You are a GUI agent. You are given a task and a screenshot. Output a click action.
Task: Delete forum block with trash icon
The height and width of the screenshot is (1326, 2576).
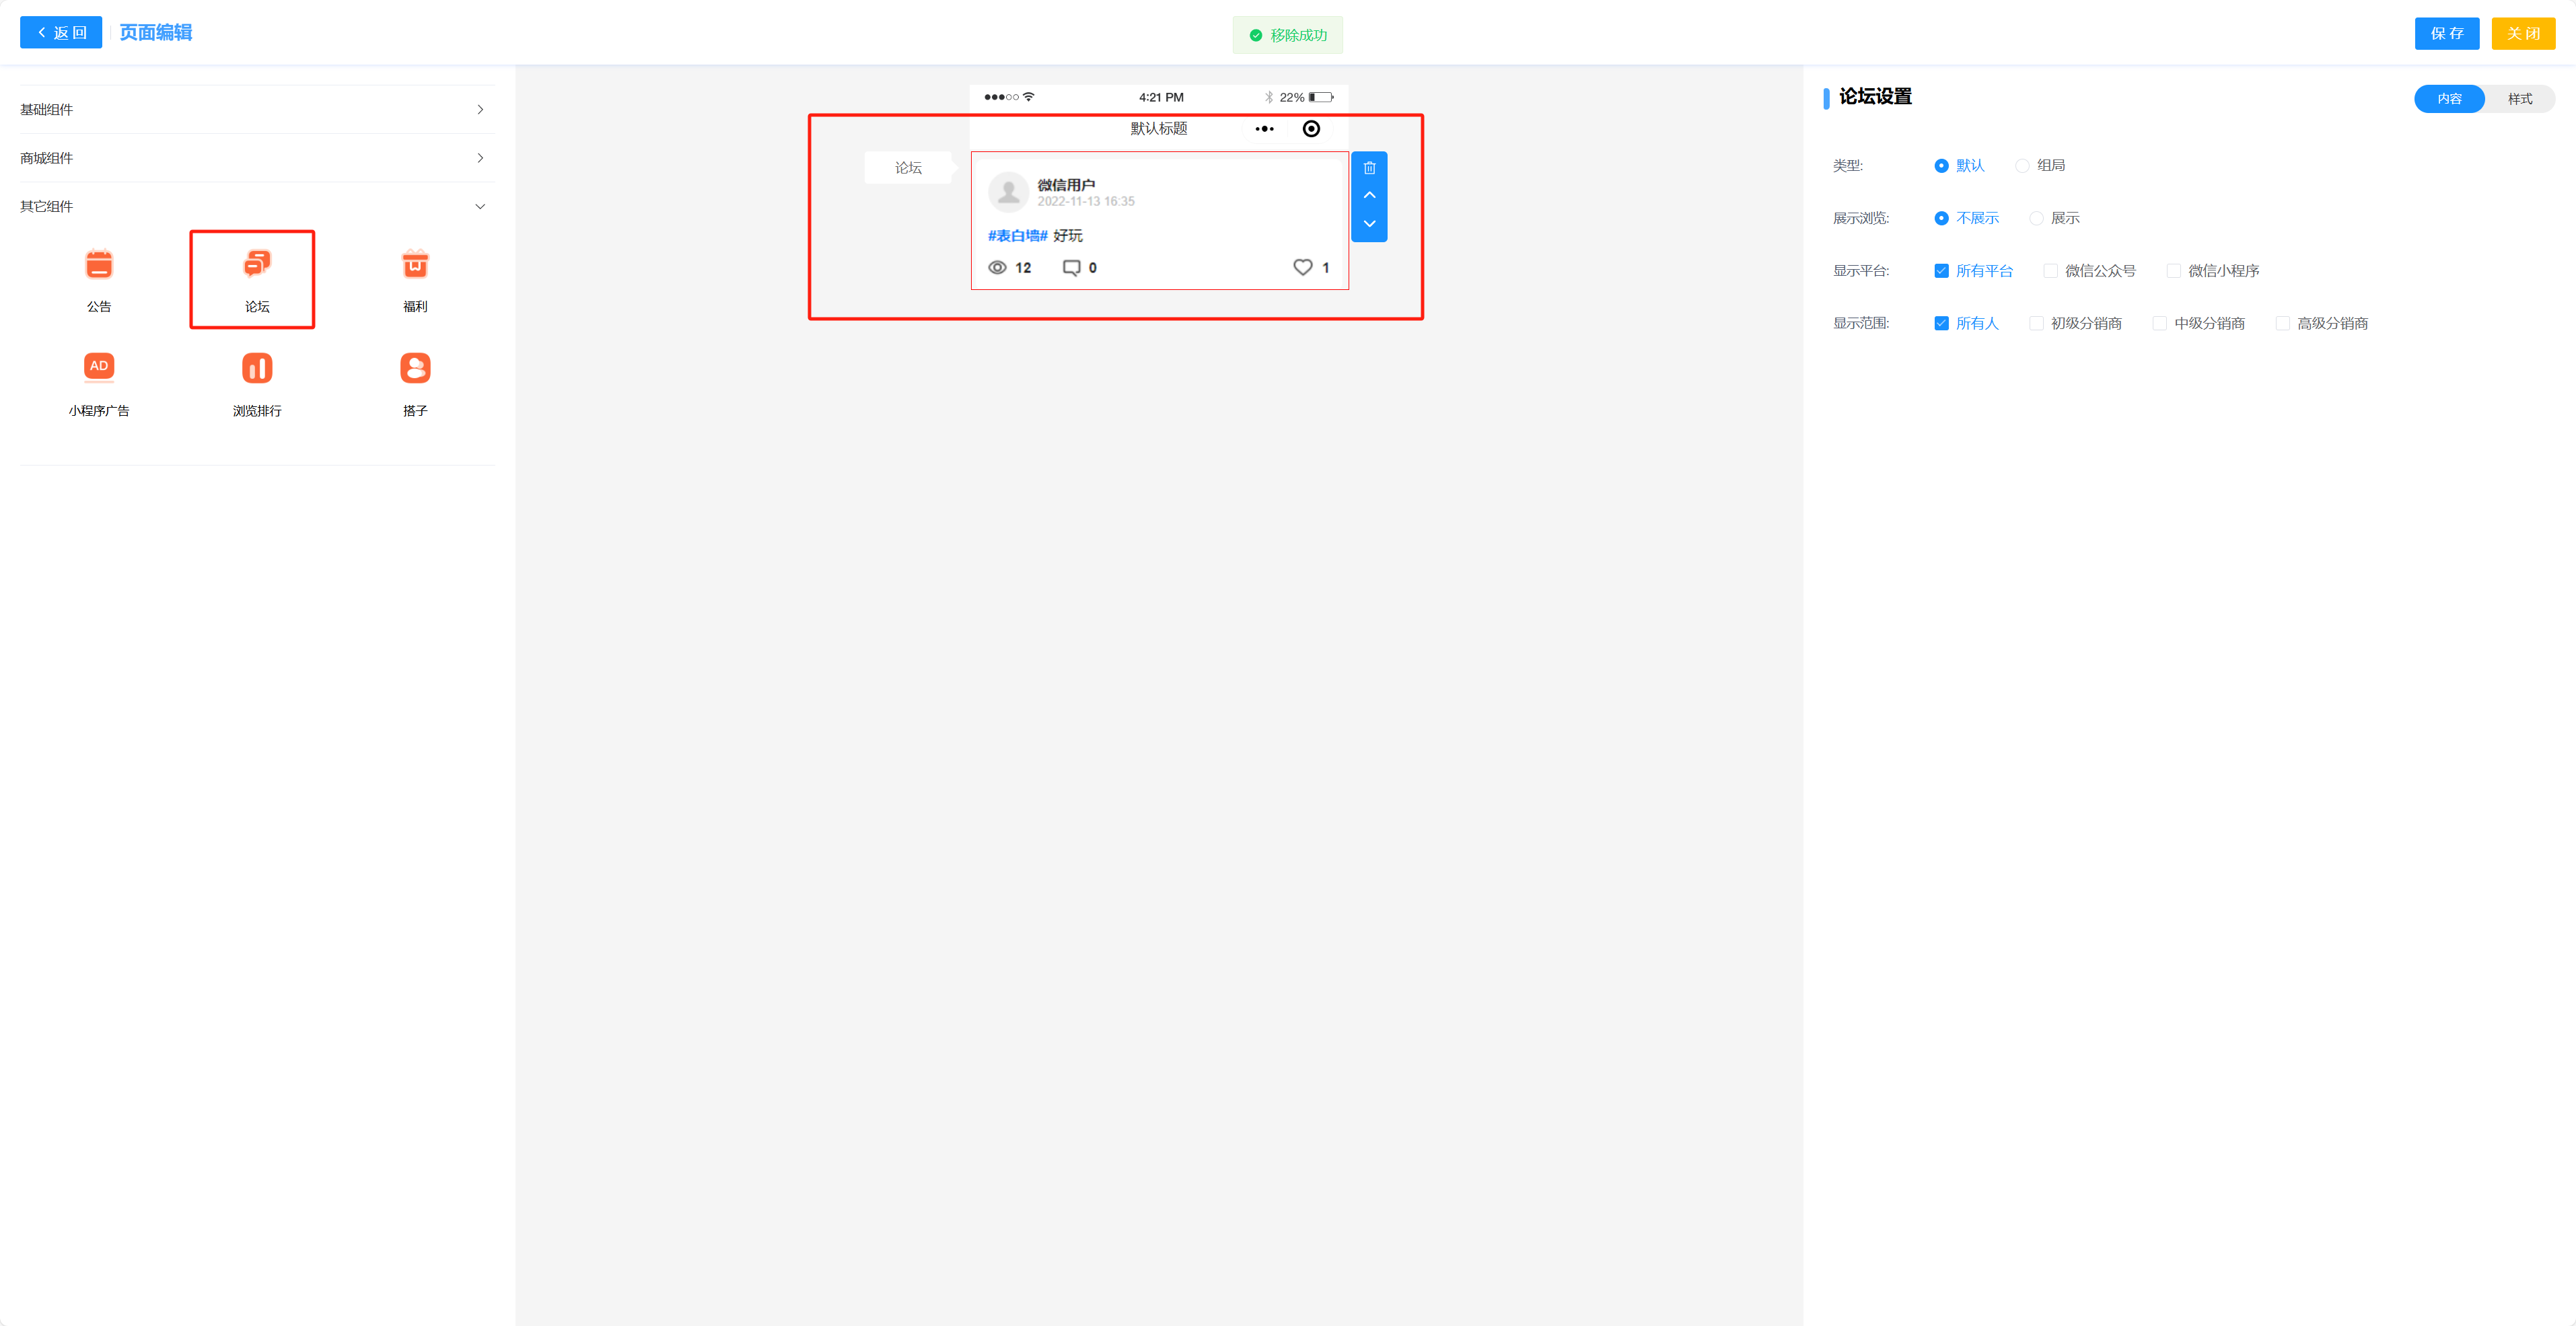click(1369, 168)
